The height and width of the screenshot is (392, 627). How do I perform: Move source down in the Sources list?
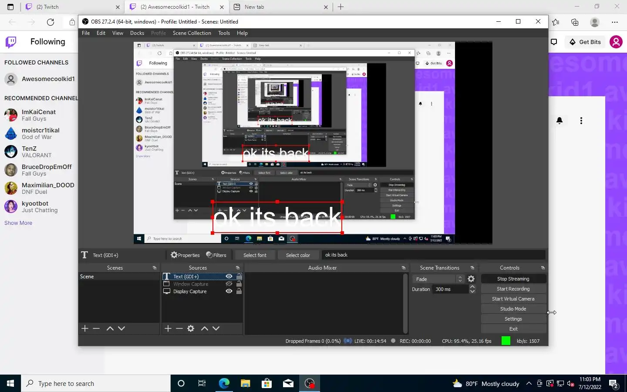pos(216,328)
